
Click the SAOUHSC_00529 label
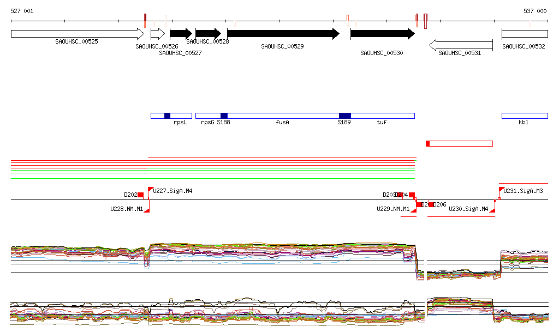pos(282,46)
